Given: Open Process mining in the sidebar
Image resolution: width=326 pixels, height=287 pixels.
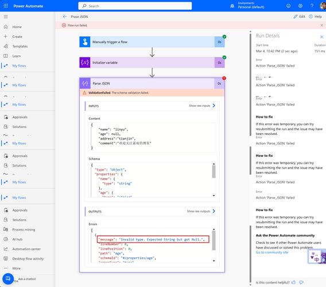Looking at the screenshot, I should 24,230.
